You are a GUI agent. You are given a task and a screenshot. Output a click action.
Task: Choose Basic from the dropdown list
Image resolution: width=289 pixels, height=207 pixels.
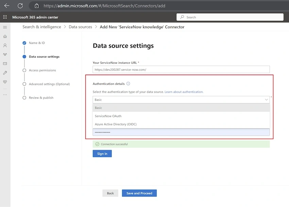[x=181, y=108]
